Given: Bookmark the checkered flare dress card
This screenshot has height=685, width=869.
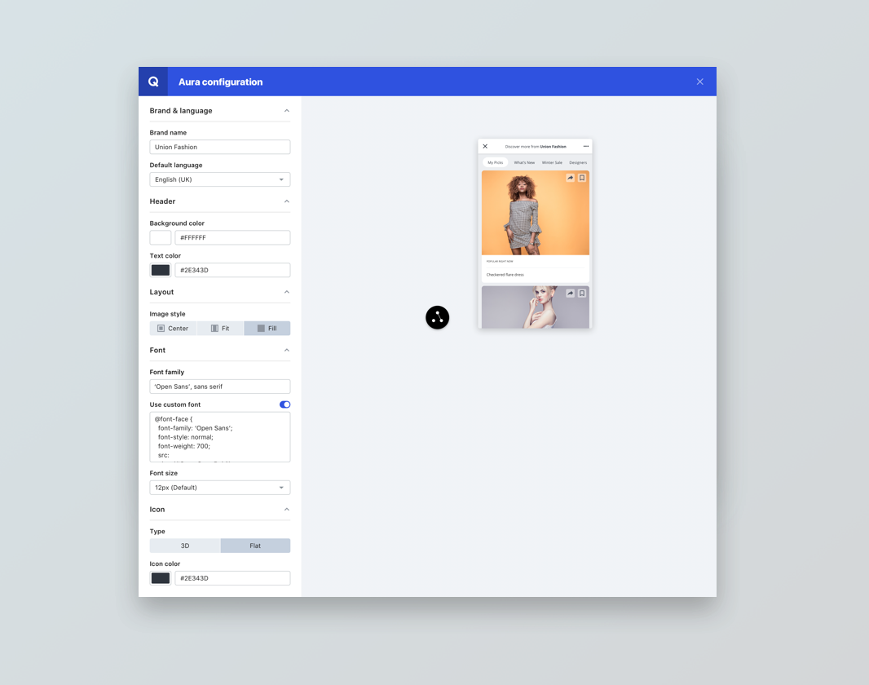Looking at the screenshot, I should click(582, 178).
